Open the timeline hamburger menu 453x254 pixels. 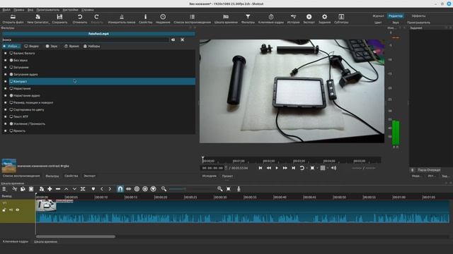click(4, 189)
